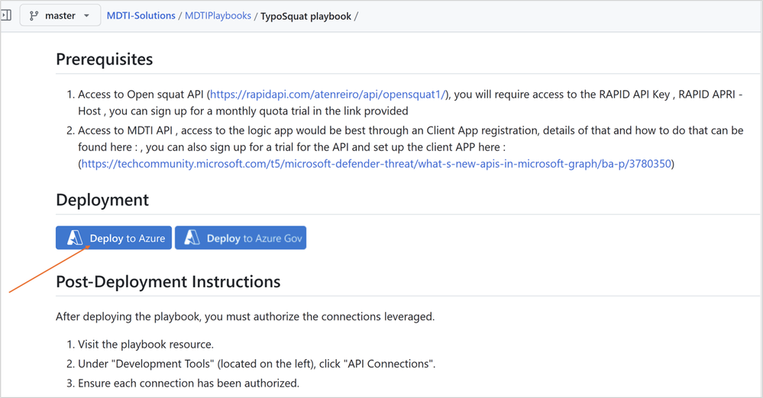Click the Azure logo on Deploy to Azure Gov
763x398 pixels.
coord(192,238)
